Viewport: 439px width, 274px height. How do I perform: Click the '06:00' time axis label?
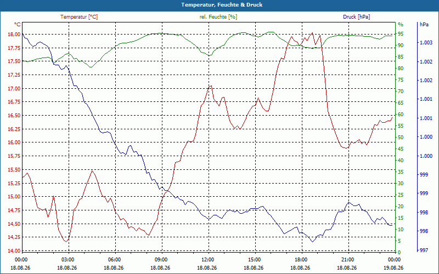tap(114, 260)
